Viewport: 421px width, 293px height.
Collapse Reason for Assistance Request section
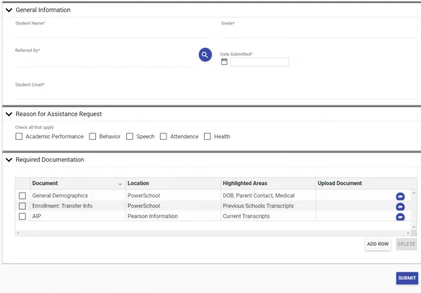[x=8, y=114]
